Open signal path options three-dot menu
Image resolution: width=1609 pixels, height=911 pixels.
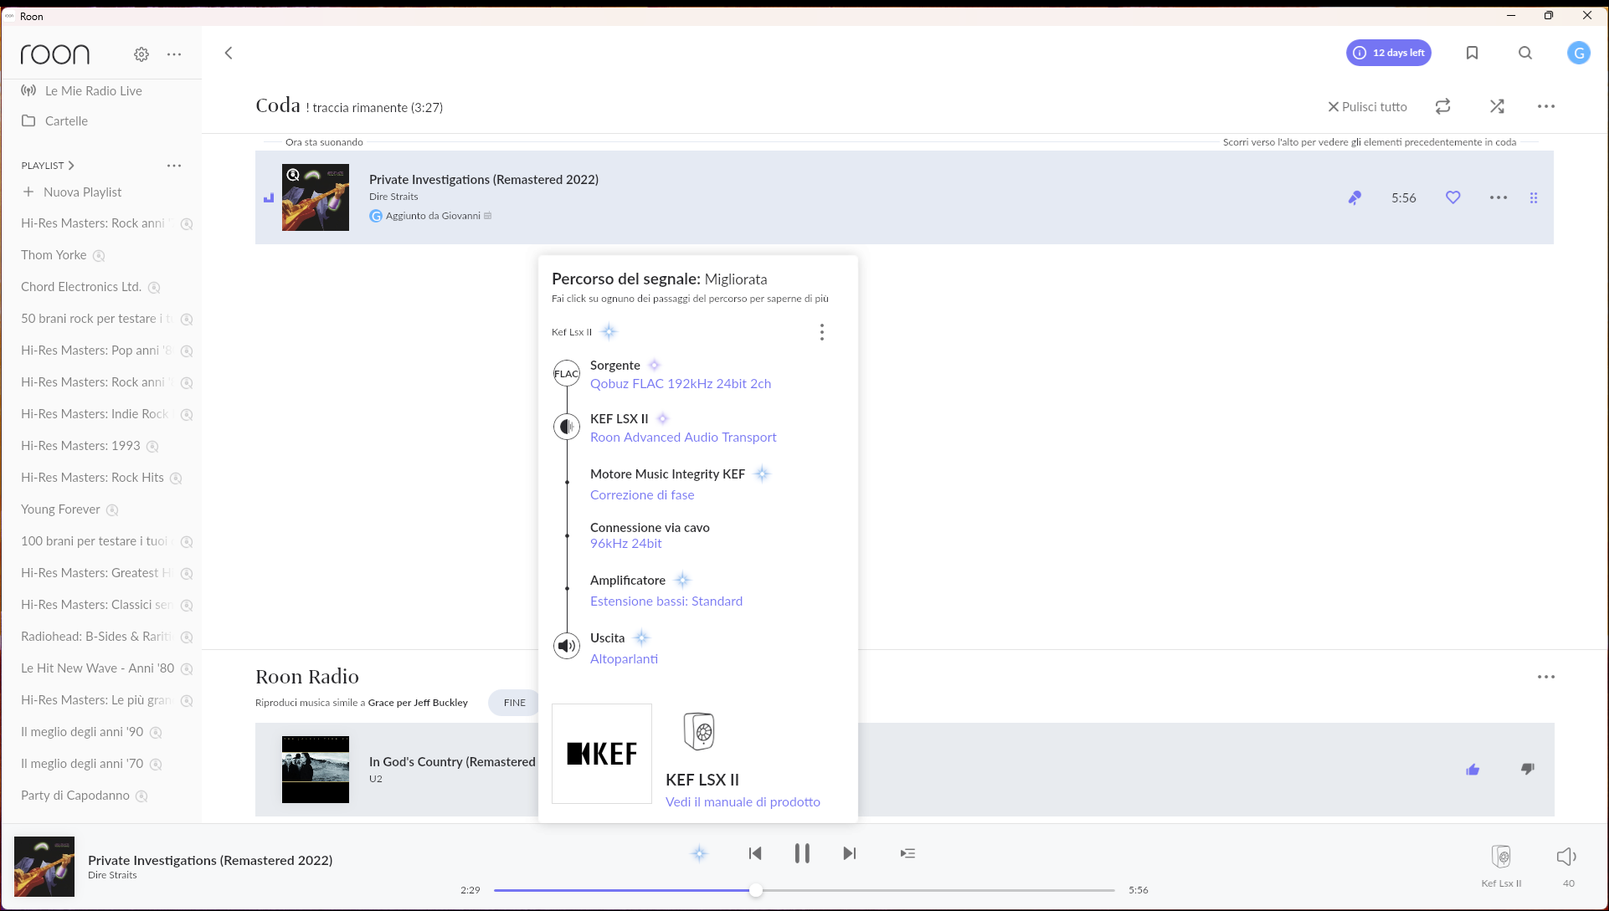click(822, 332)
